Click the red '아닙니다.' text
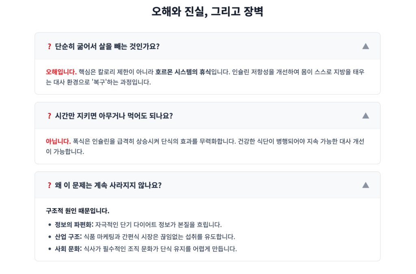 pos(58,142)
